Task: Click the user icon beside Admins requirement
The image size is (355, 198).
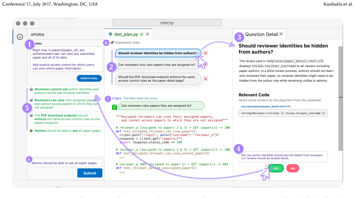Action: pyautogui.click(x=32, y=131)
